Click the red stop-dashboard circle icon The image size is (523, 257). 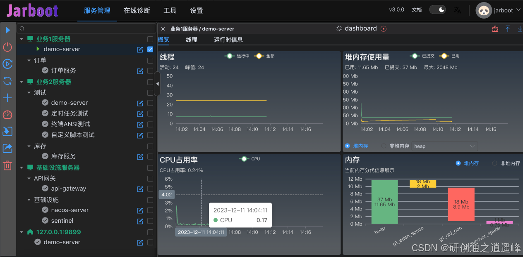(x=384, y=28)
